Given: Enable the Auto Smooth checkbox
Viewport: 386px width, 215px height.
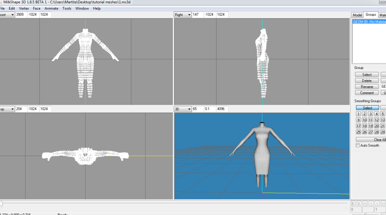Looking at the screenshot, I should 358,145.
